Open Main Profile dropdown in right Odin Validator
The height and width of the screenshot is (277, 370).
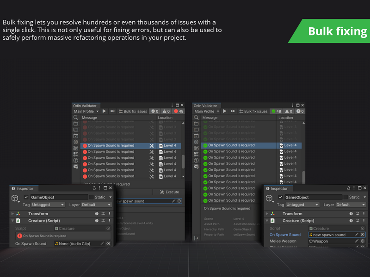click(207, 111)
